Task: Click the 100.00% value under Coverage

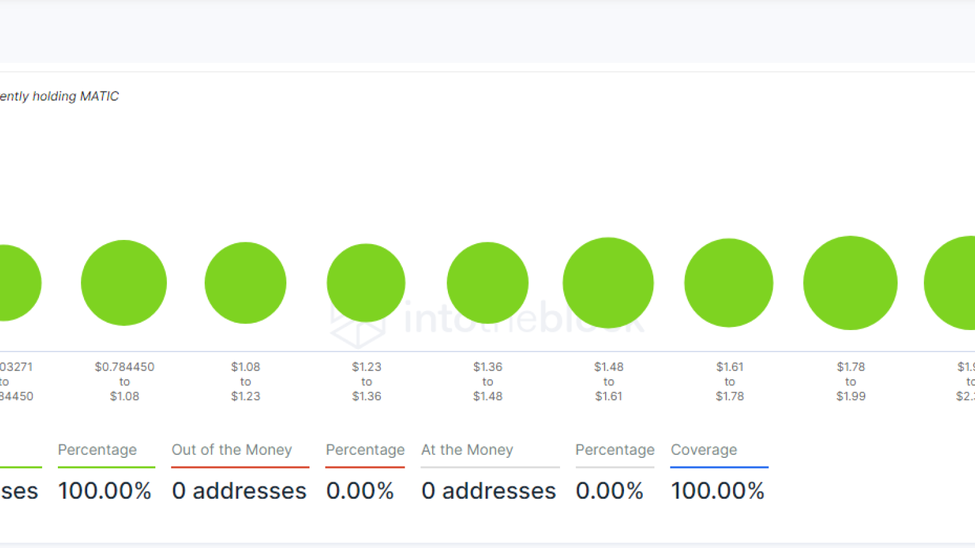Action: (x=717, y=491)
